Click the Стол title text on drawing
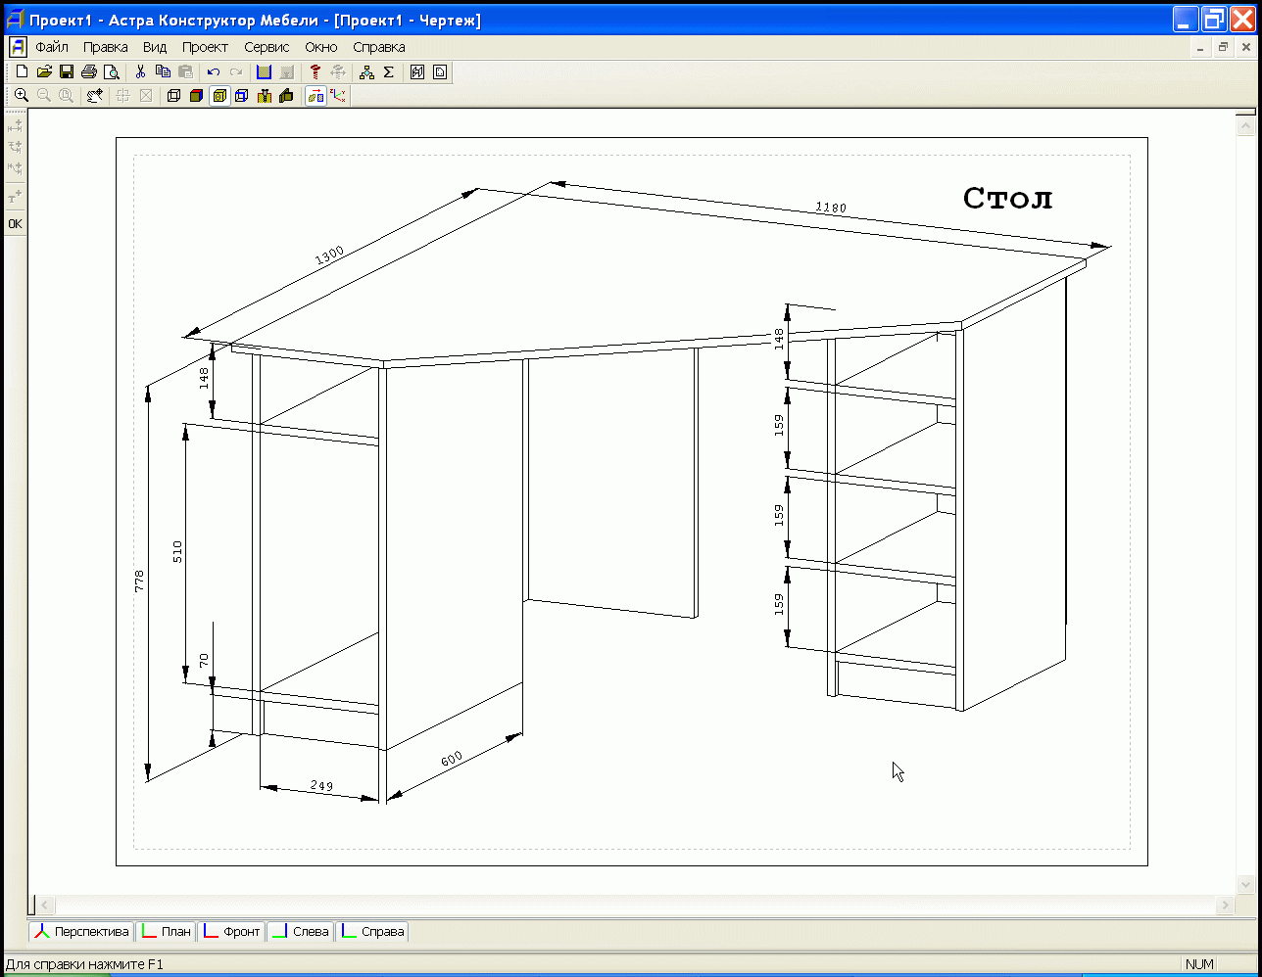 click(x=1007, y=198)
